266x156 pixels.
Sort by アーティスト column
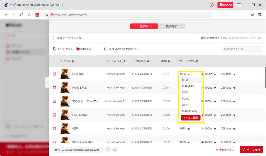point(115,61)
